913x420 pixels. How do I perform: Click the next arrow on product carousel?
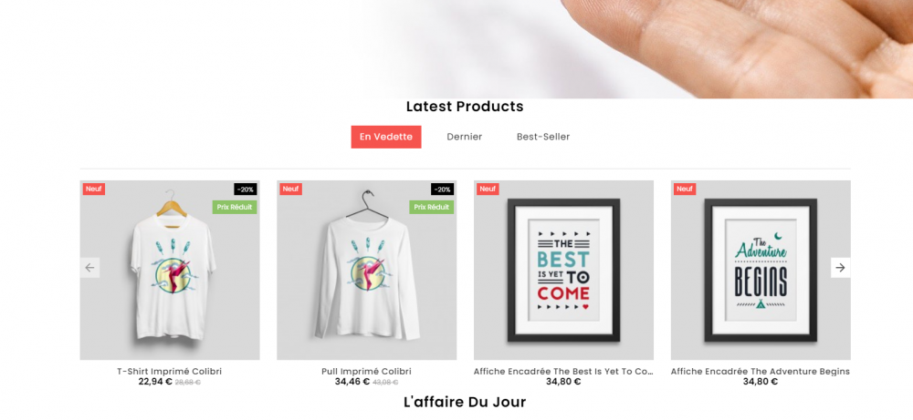tap(840, 268)
